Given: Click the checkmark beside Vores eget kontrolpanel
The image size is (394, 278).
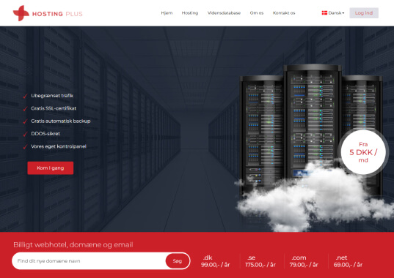Looking at the screenshot, I should click(x=25, y=147).
